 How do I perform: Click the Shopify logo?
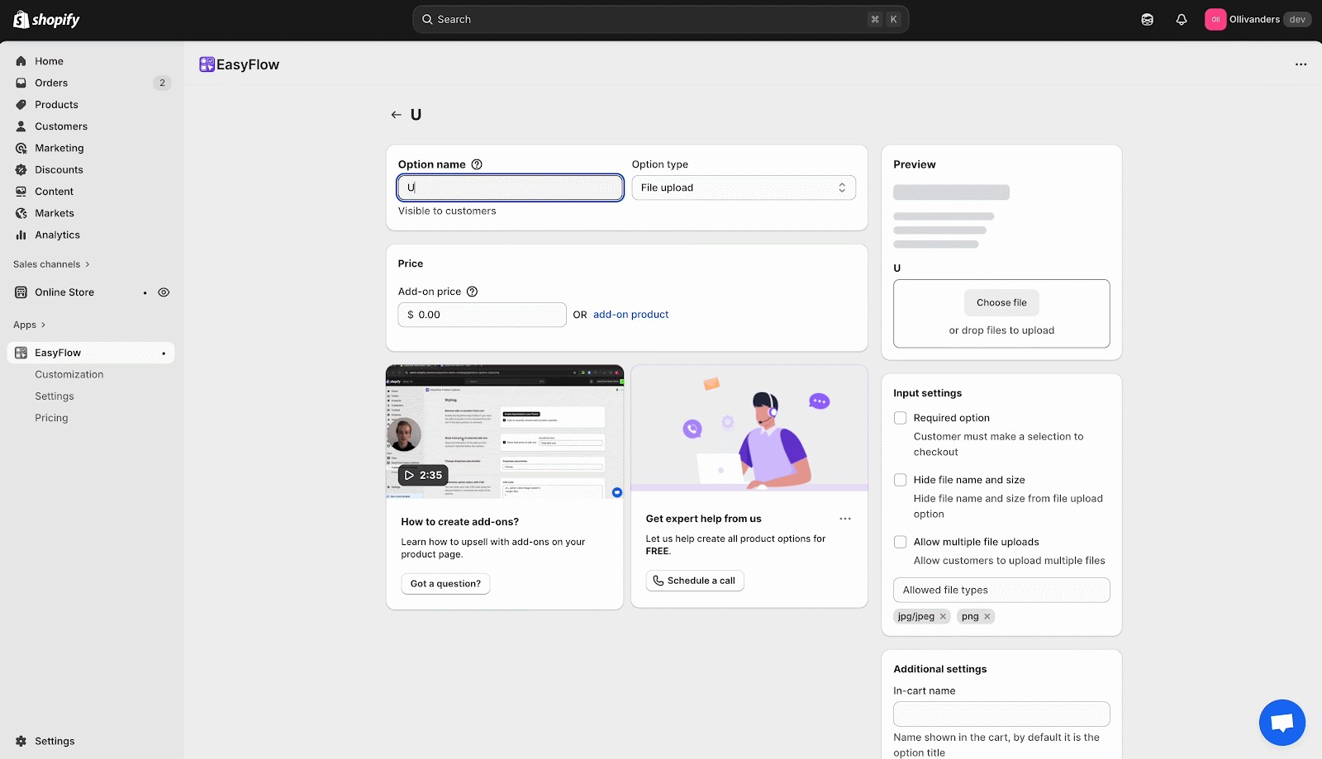pyautogui.click(x=45, y=19)
